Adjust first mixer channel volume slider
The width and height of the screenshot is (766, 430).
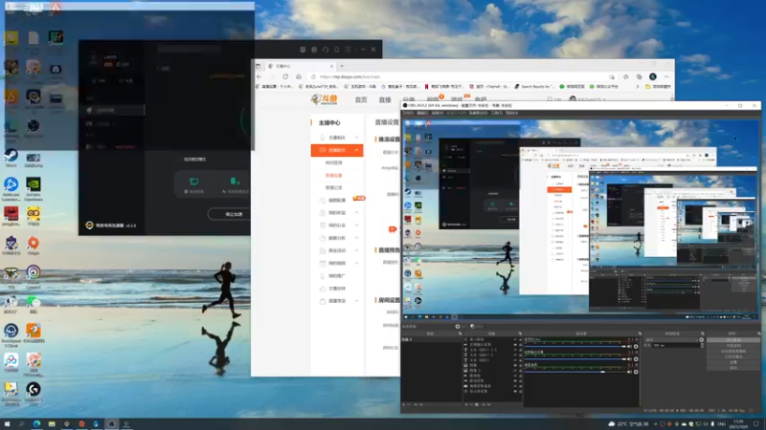(x=575, y=346)
